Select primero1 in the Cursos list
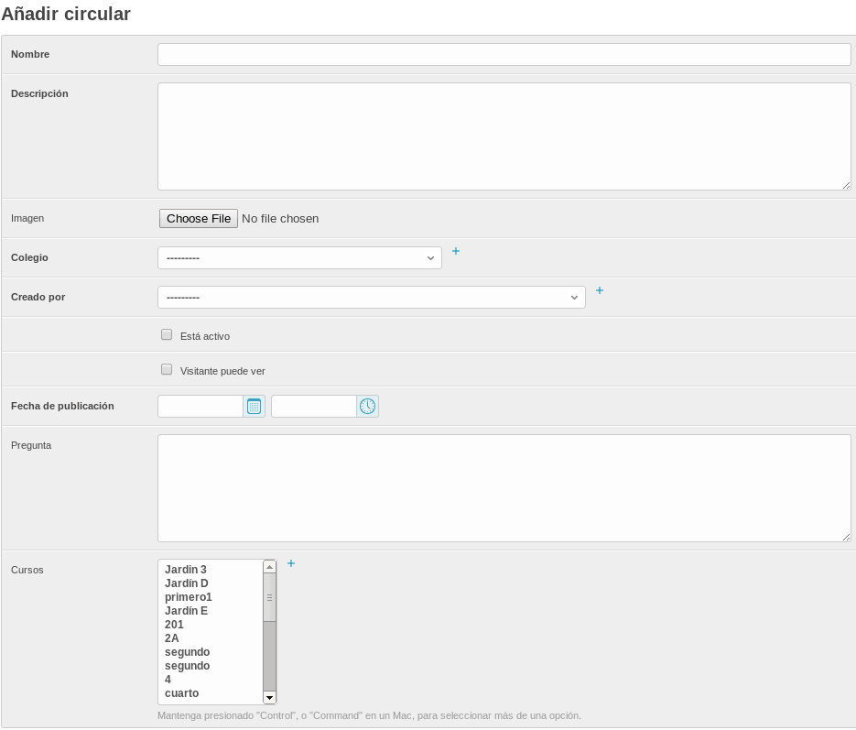Viewport: 856px width, 730px height. [x=189, y=597]
